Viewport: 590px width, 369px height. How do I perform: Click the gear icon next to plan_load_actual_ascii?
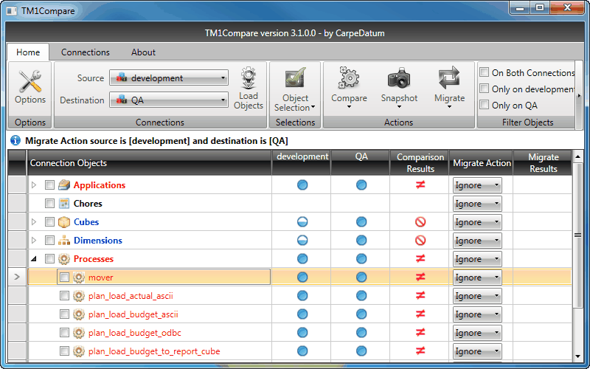point(79,296)
